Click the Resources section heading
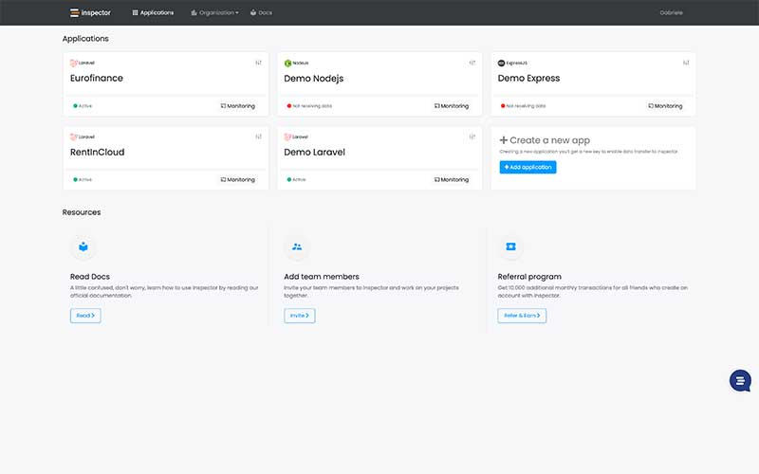This screenshot has width=759, height=474. [82, 212]
